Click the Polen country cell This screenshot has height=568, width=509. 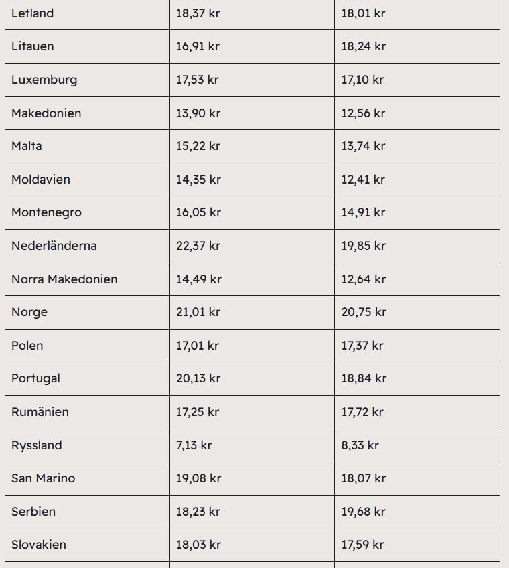(x=27, y=346)
